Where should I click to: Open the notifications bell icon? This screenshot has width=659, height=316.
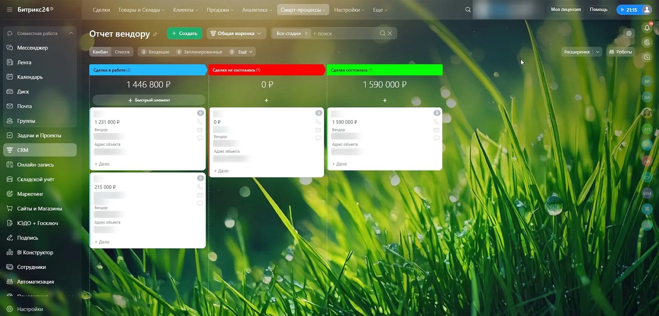click(647, 28)
